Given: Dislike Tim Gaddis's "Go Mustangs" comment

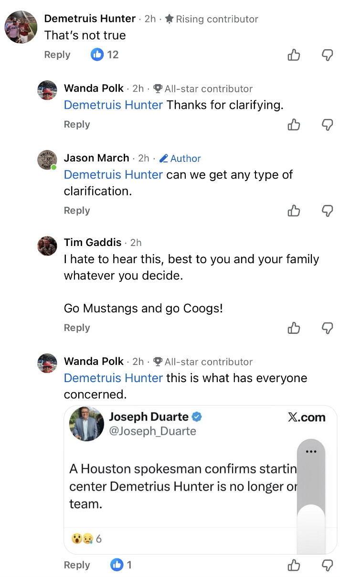Looking at the screenshot, I should coord(327,328).
